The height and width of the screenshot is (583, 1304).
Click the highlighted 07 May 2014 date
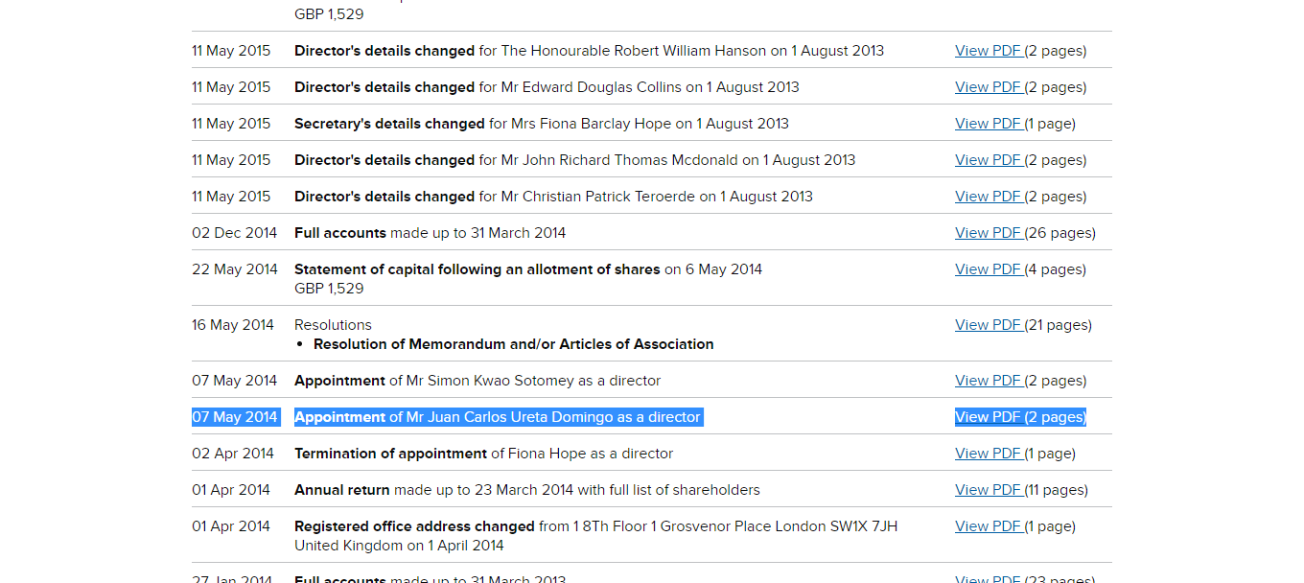235,417
